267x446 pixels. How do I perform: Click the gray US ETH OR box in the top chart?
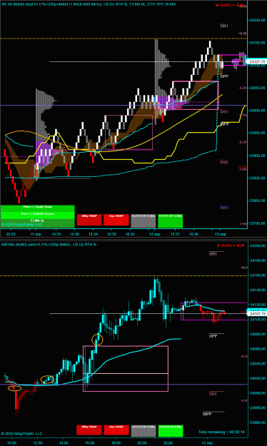point(143,221)
